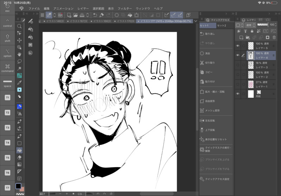Collapse the Layer panel double chevron

[x=276, y=14]
